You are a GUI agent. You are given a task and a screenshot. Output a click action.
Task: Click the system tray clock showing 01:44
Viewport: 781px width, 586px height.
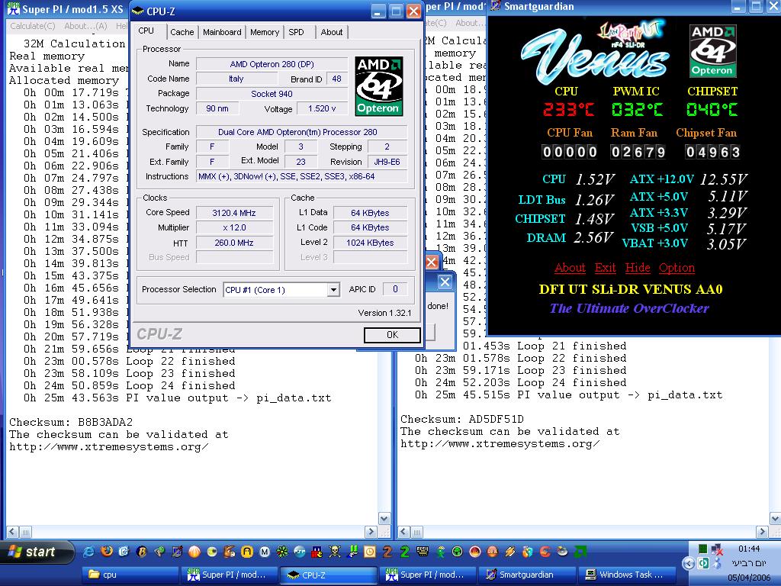point(749,549)
